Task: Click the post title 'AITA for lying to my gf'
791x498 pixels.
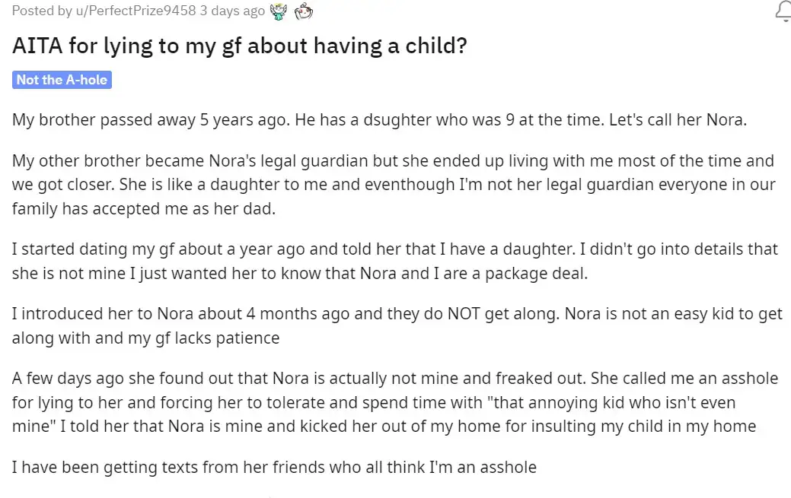Action: pos(239,46)
